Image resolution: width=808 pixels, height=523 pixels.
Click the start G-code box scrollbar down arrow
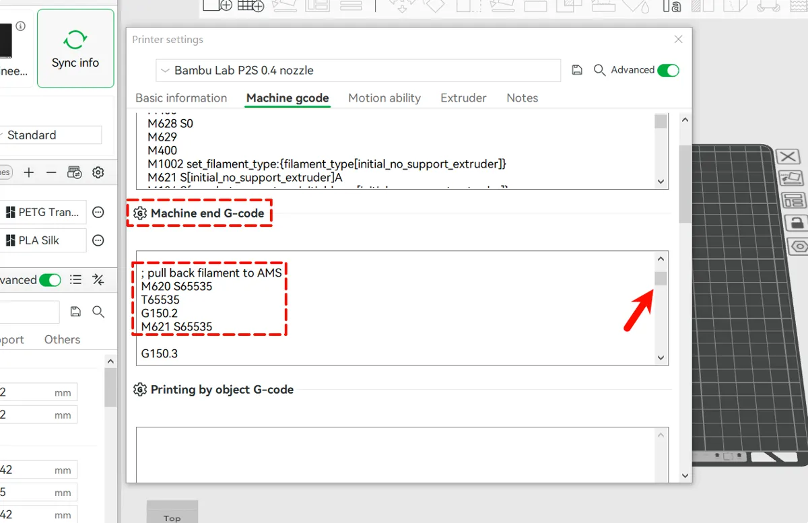pyautogui.click(x=661, y=182)
